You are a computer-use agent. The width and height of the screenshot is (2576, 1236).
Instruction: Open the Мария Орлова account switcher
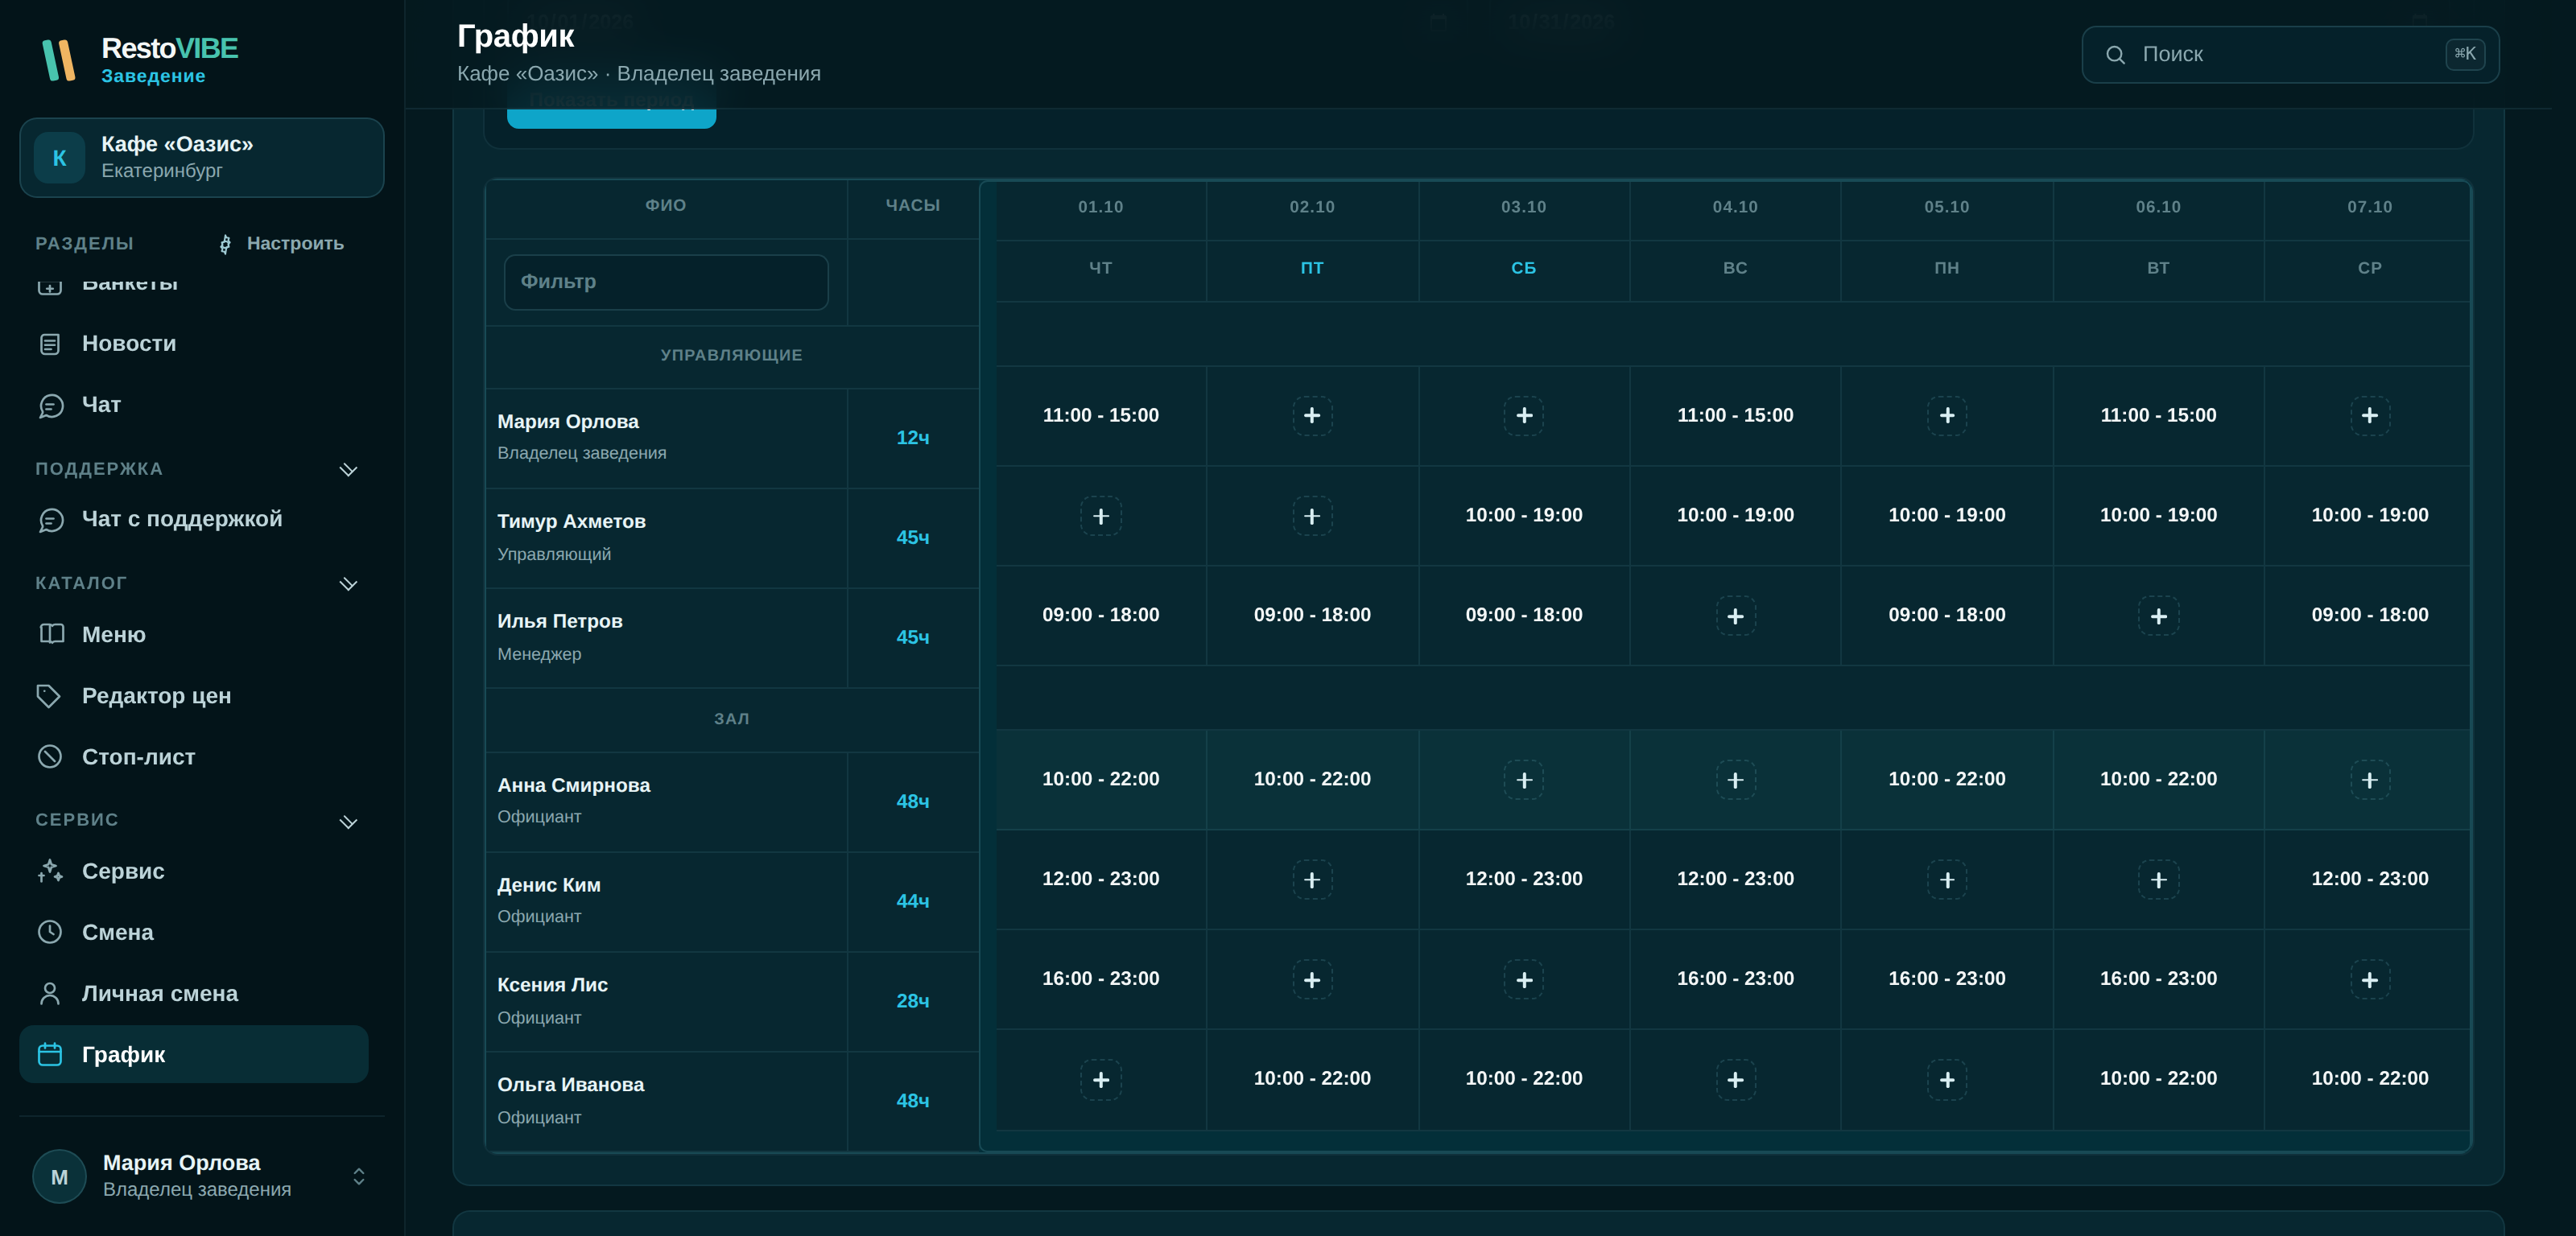click(x=201, y=1176)
